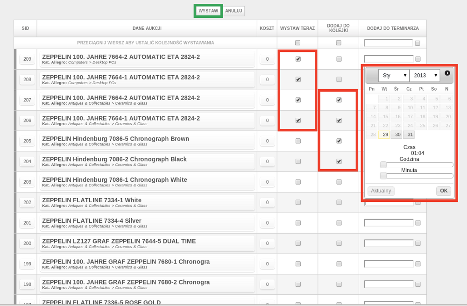Uncheck Wystaw teraz for row 209
Screen dimensions: 467x306
tap(298, 59)
